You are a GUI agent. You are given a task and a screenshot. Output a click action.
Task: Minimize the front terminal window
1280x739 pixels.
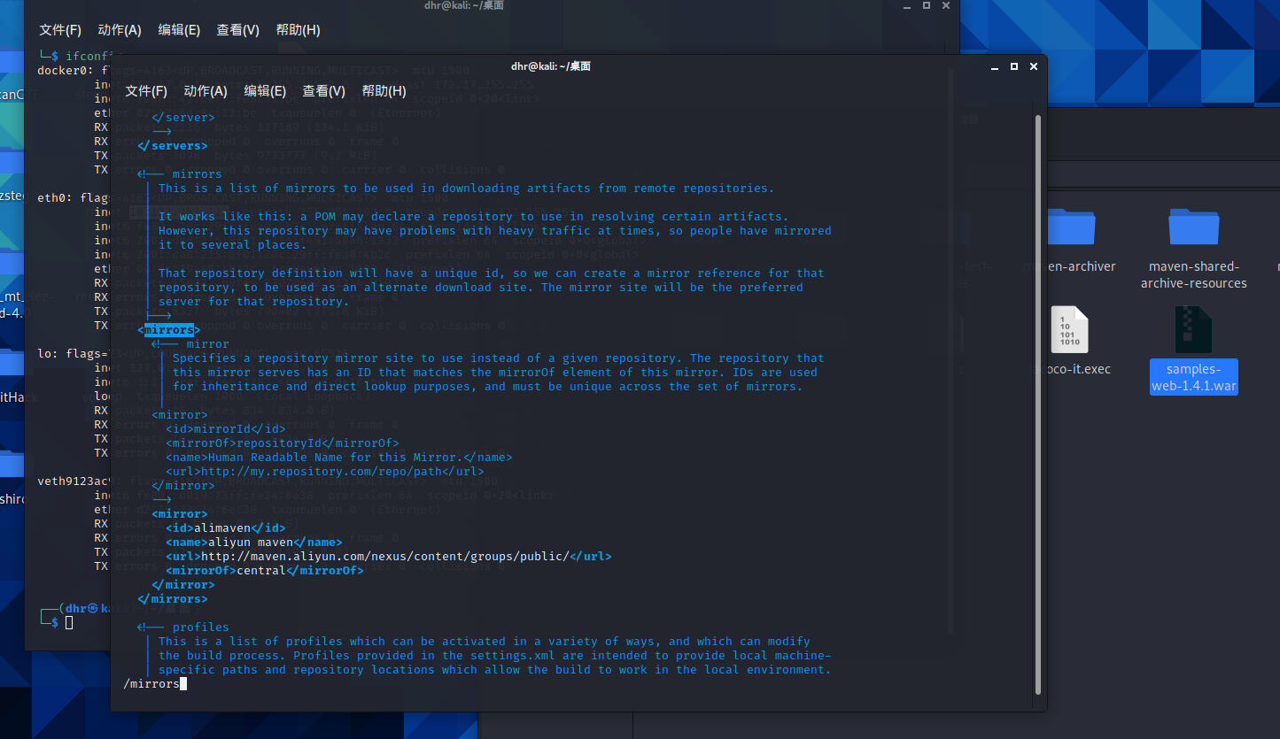(x=997, y=66)
